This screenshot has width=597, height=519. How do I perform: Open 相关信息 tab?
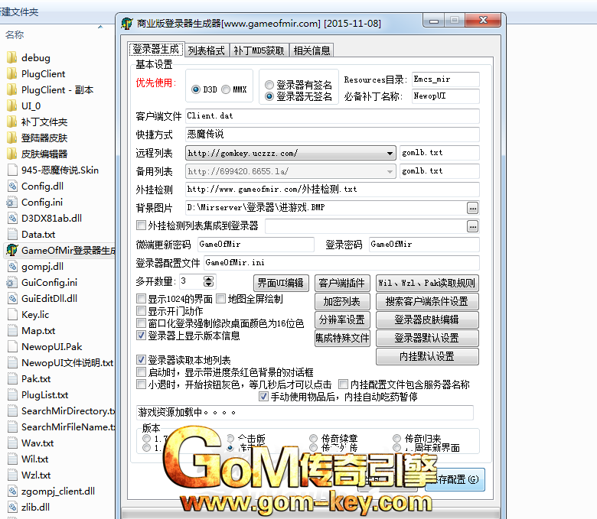pos(312,50)
